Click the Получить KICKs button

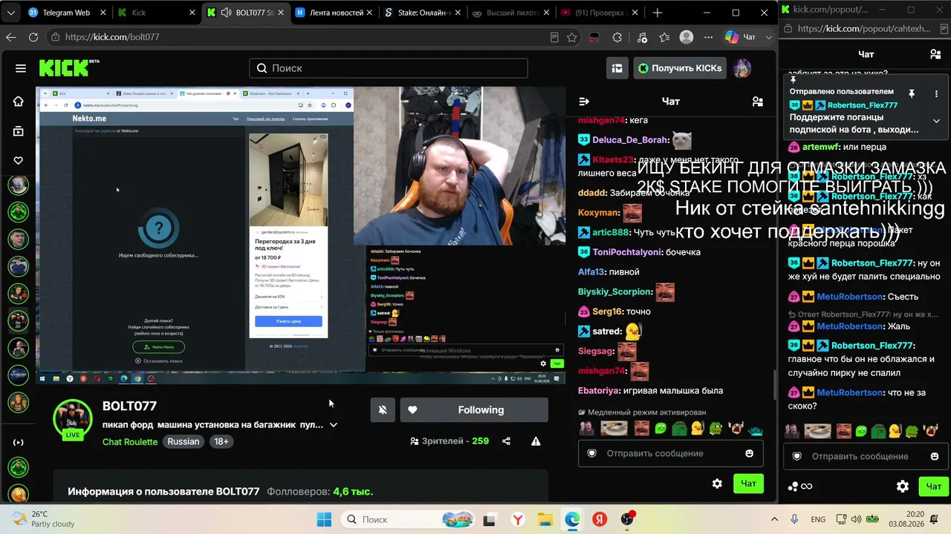point(680,68)
